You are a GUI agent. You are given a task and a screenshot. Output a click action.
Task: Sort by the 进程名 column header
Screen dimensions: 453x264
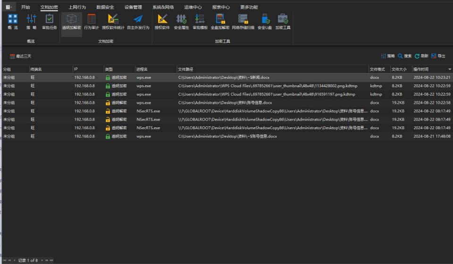tap(156, 69)
